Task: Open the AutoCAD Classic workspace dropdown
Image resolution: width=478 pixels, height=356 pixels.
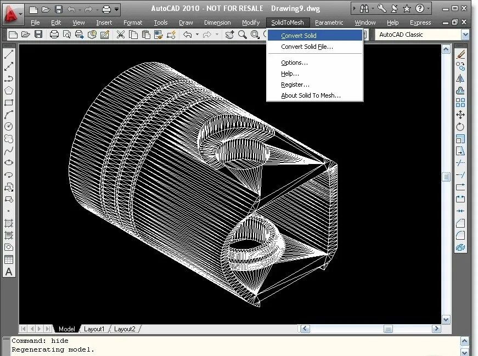Action: 465,35
